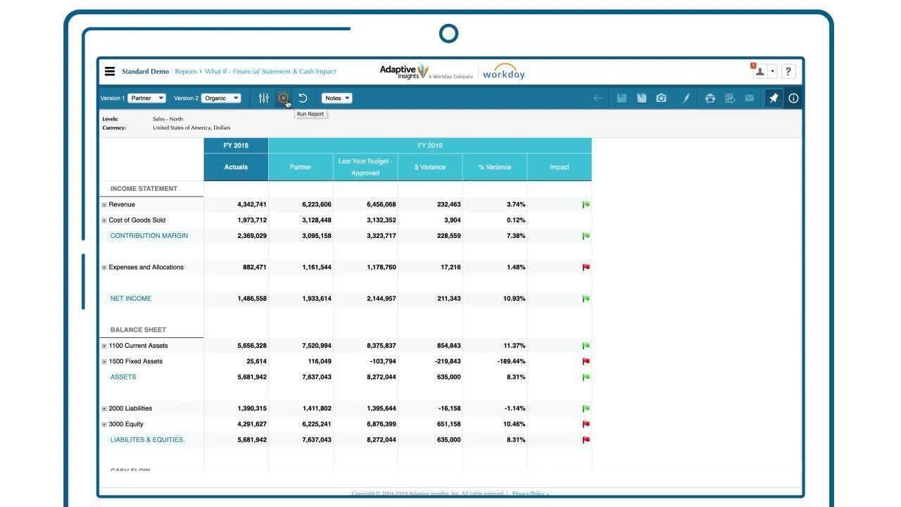This screenshot has width=901, height=507.
Task: Open the Version 2 Organic dropdown
Action: click(x=221, y=99)
